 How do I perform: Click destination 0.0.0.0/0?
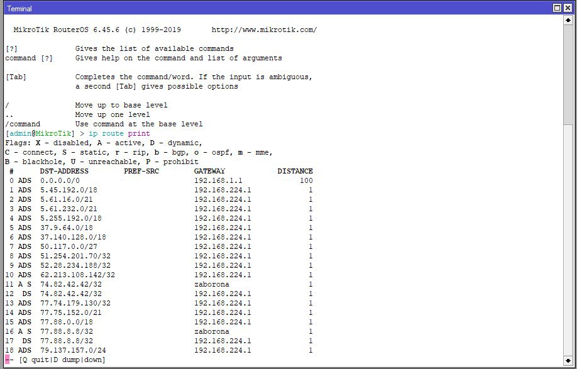[x=60, y=180]
